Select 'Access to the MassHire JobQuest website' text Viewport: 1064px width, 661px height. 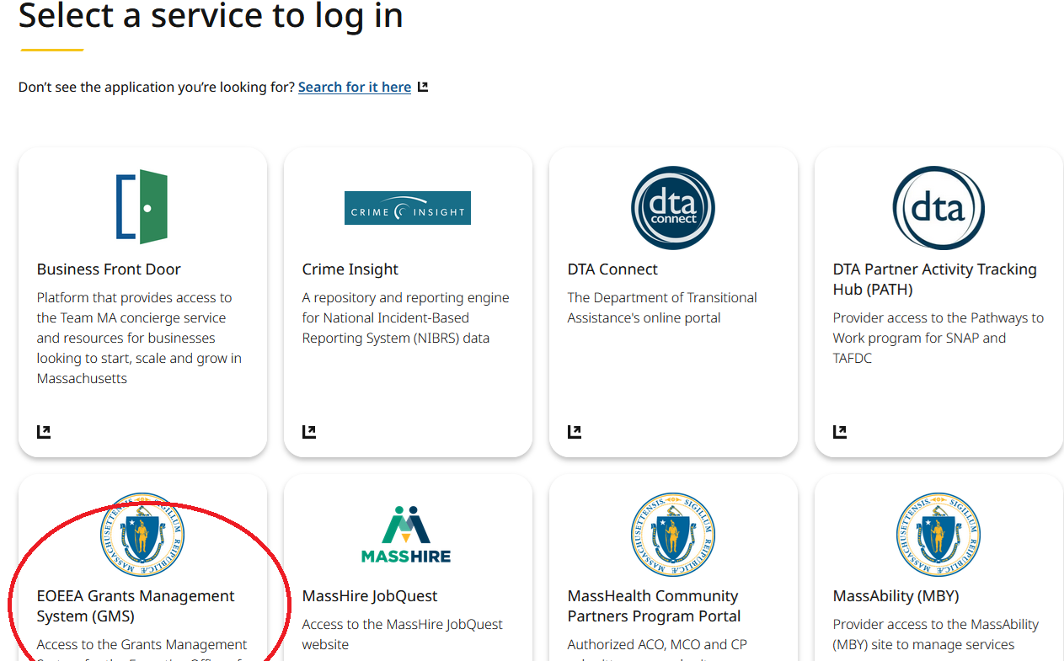(x=403, y=634)
